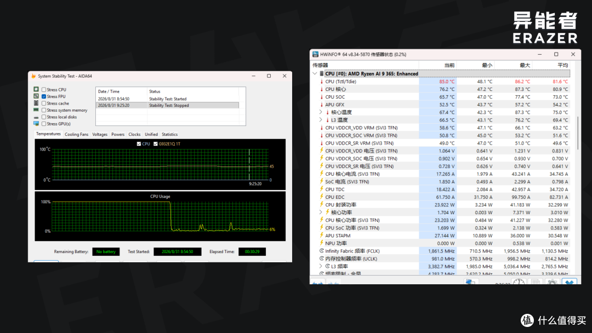Image resolution: width=592 pixels, height=333 pixels.
Task: Enable the Stress system memory checkbox
Action: tap(44, 110)
